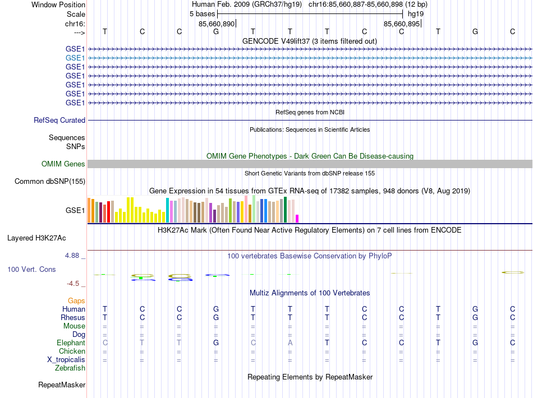Click the 100 Vert. Cons label
533x398 pixels.
coord(31,269)
